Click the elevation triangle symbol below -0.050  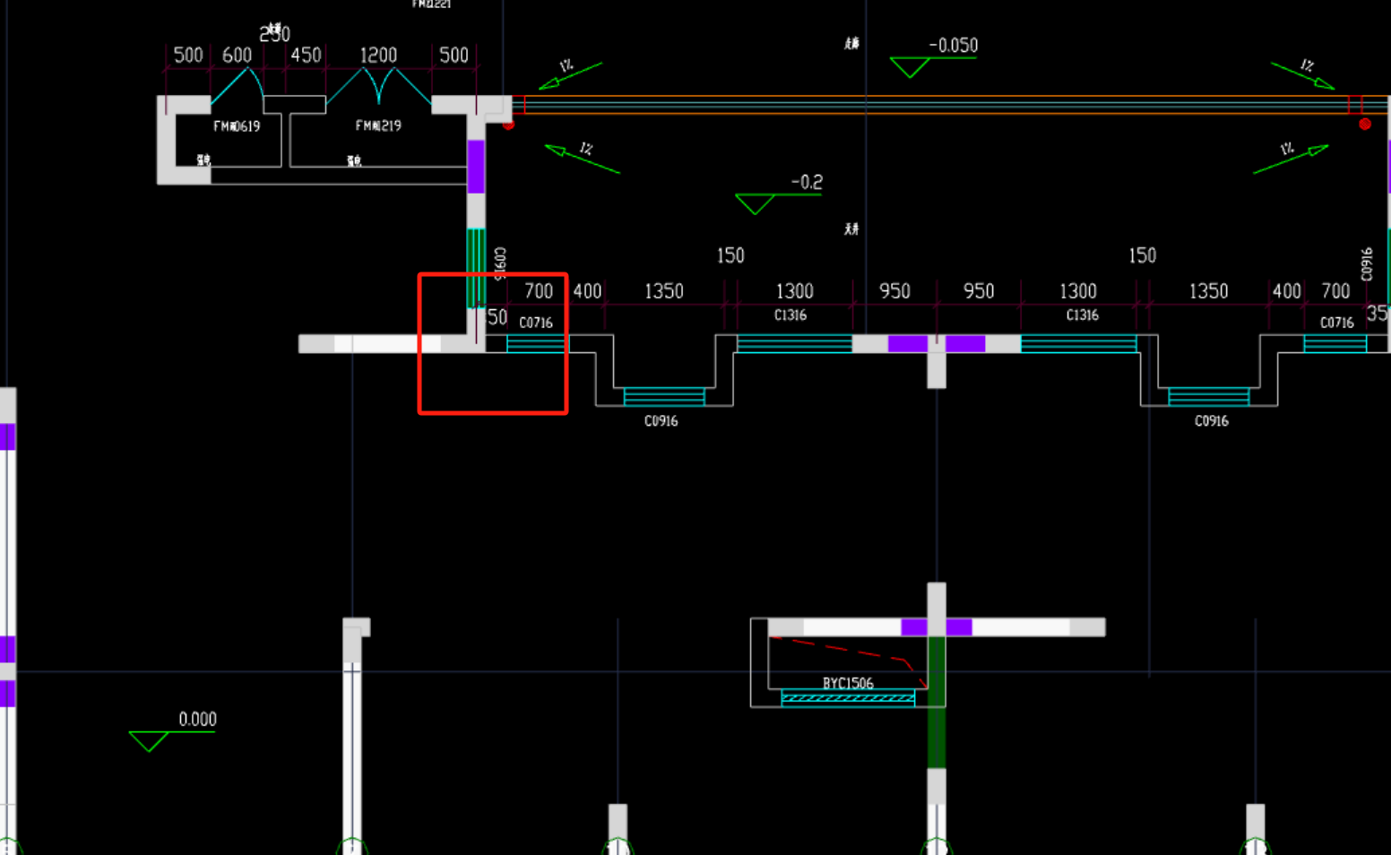(910, 67)
